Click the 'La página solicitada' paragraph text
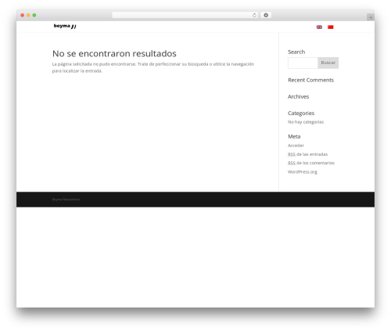Screen dimensions: 391x331 coord(153,67)
